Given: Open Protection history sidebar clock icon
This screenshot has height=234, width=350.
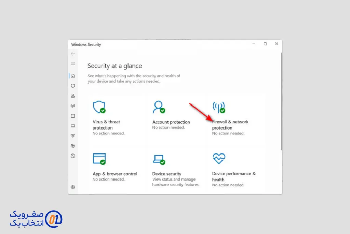Looking at the screenshot, I should (x=73, y=156).
